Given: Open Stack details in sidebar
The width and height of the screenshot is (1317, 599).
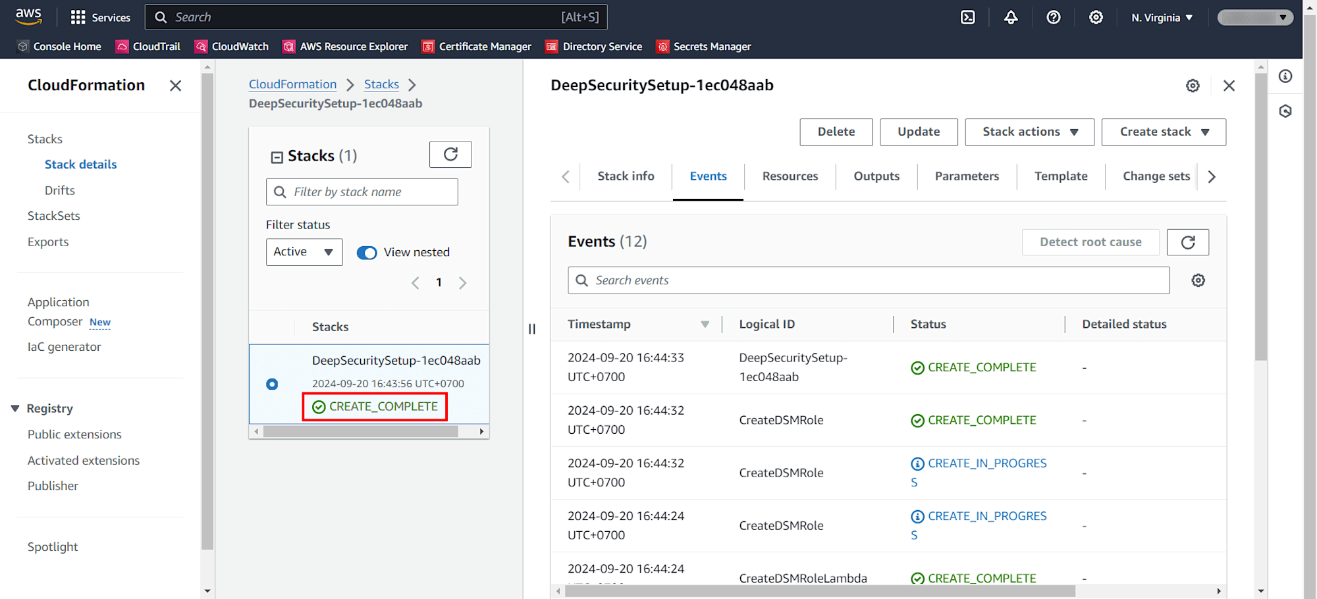Looking at the screenshot, I should point(80,165).
